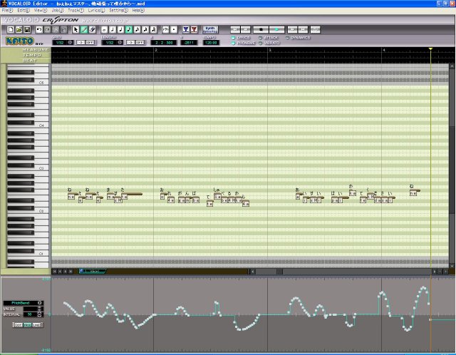Open the View menu
The image size is (456, 355).
pos(41,11)
